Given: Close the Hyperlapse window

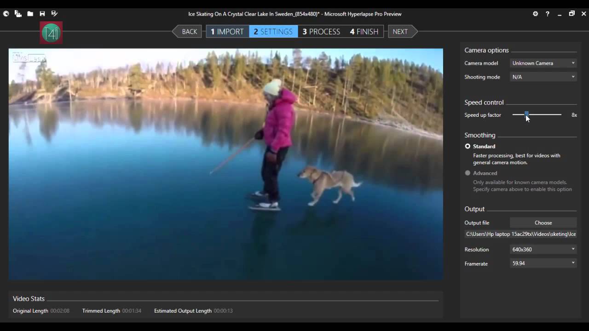Looking at the screenshot, I should (x=584, y=14).
